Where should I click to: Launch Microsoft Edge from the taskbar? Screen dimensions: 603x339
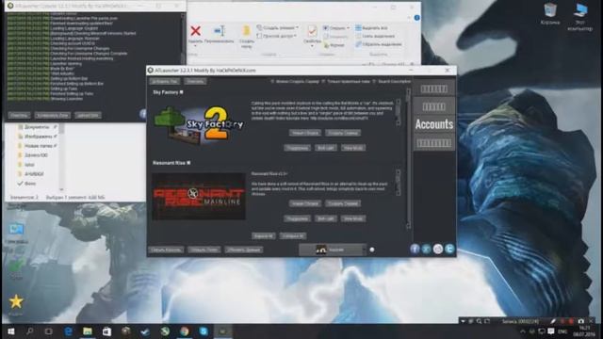[x=69, y=331]
